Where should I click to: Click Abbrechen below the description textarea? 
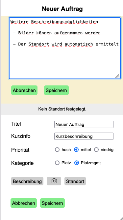click(24, 90)
